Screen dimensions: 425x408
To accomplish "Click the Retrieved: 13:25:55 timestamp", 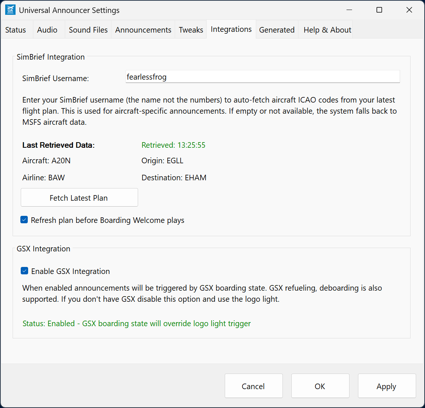I will 174,145.
